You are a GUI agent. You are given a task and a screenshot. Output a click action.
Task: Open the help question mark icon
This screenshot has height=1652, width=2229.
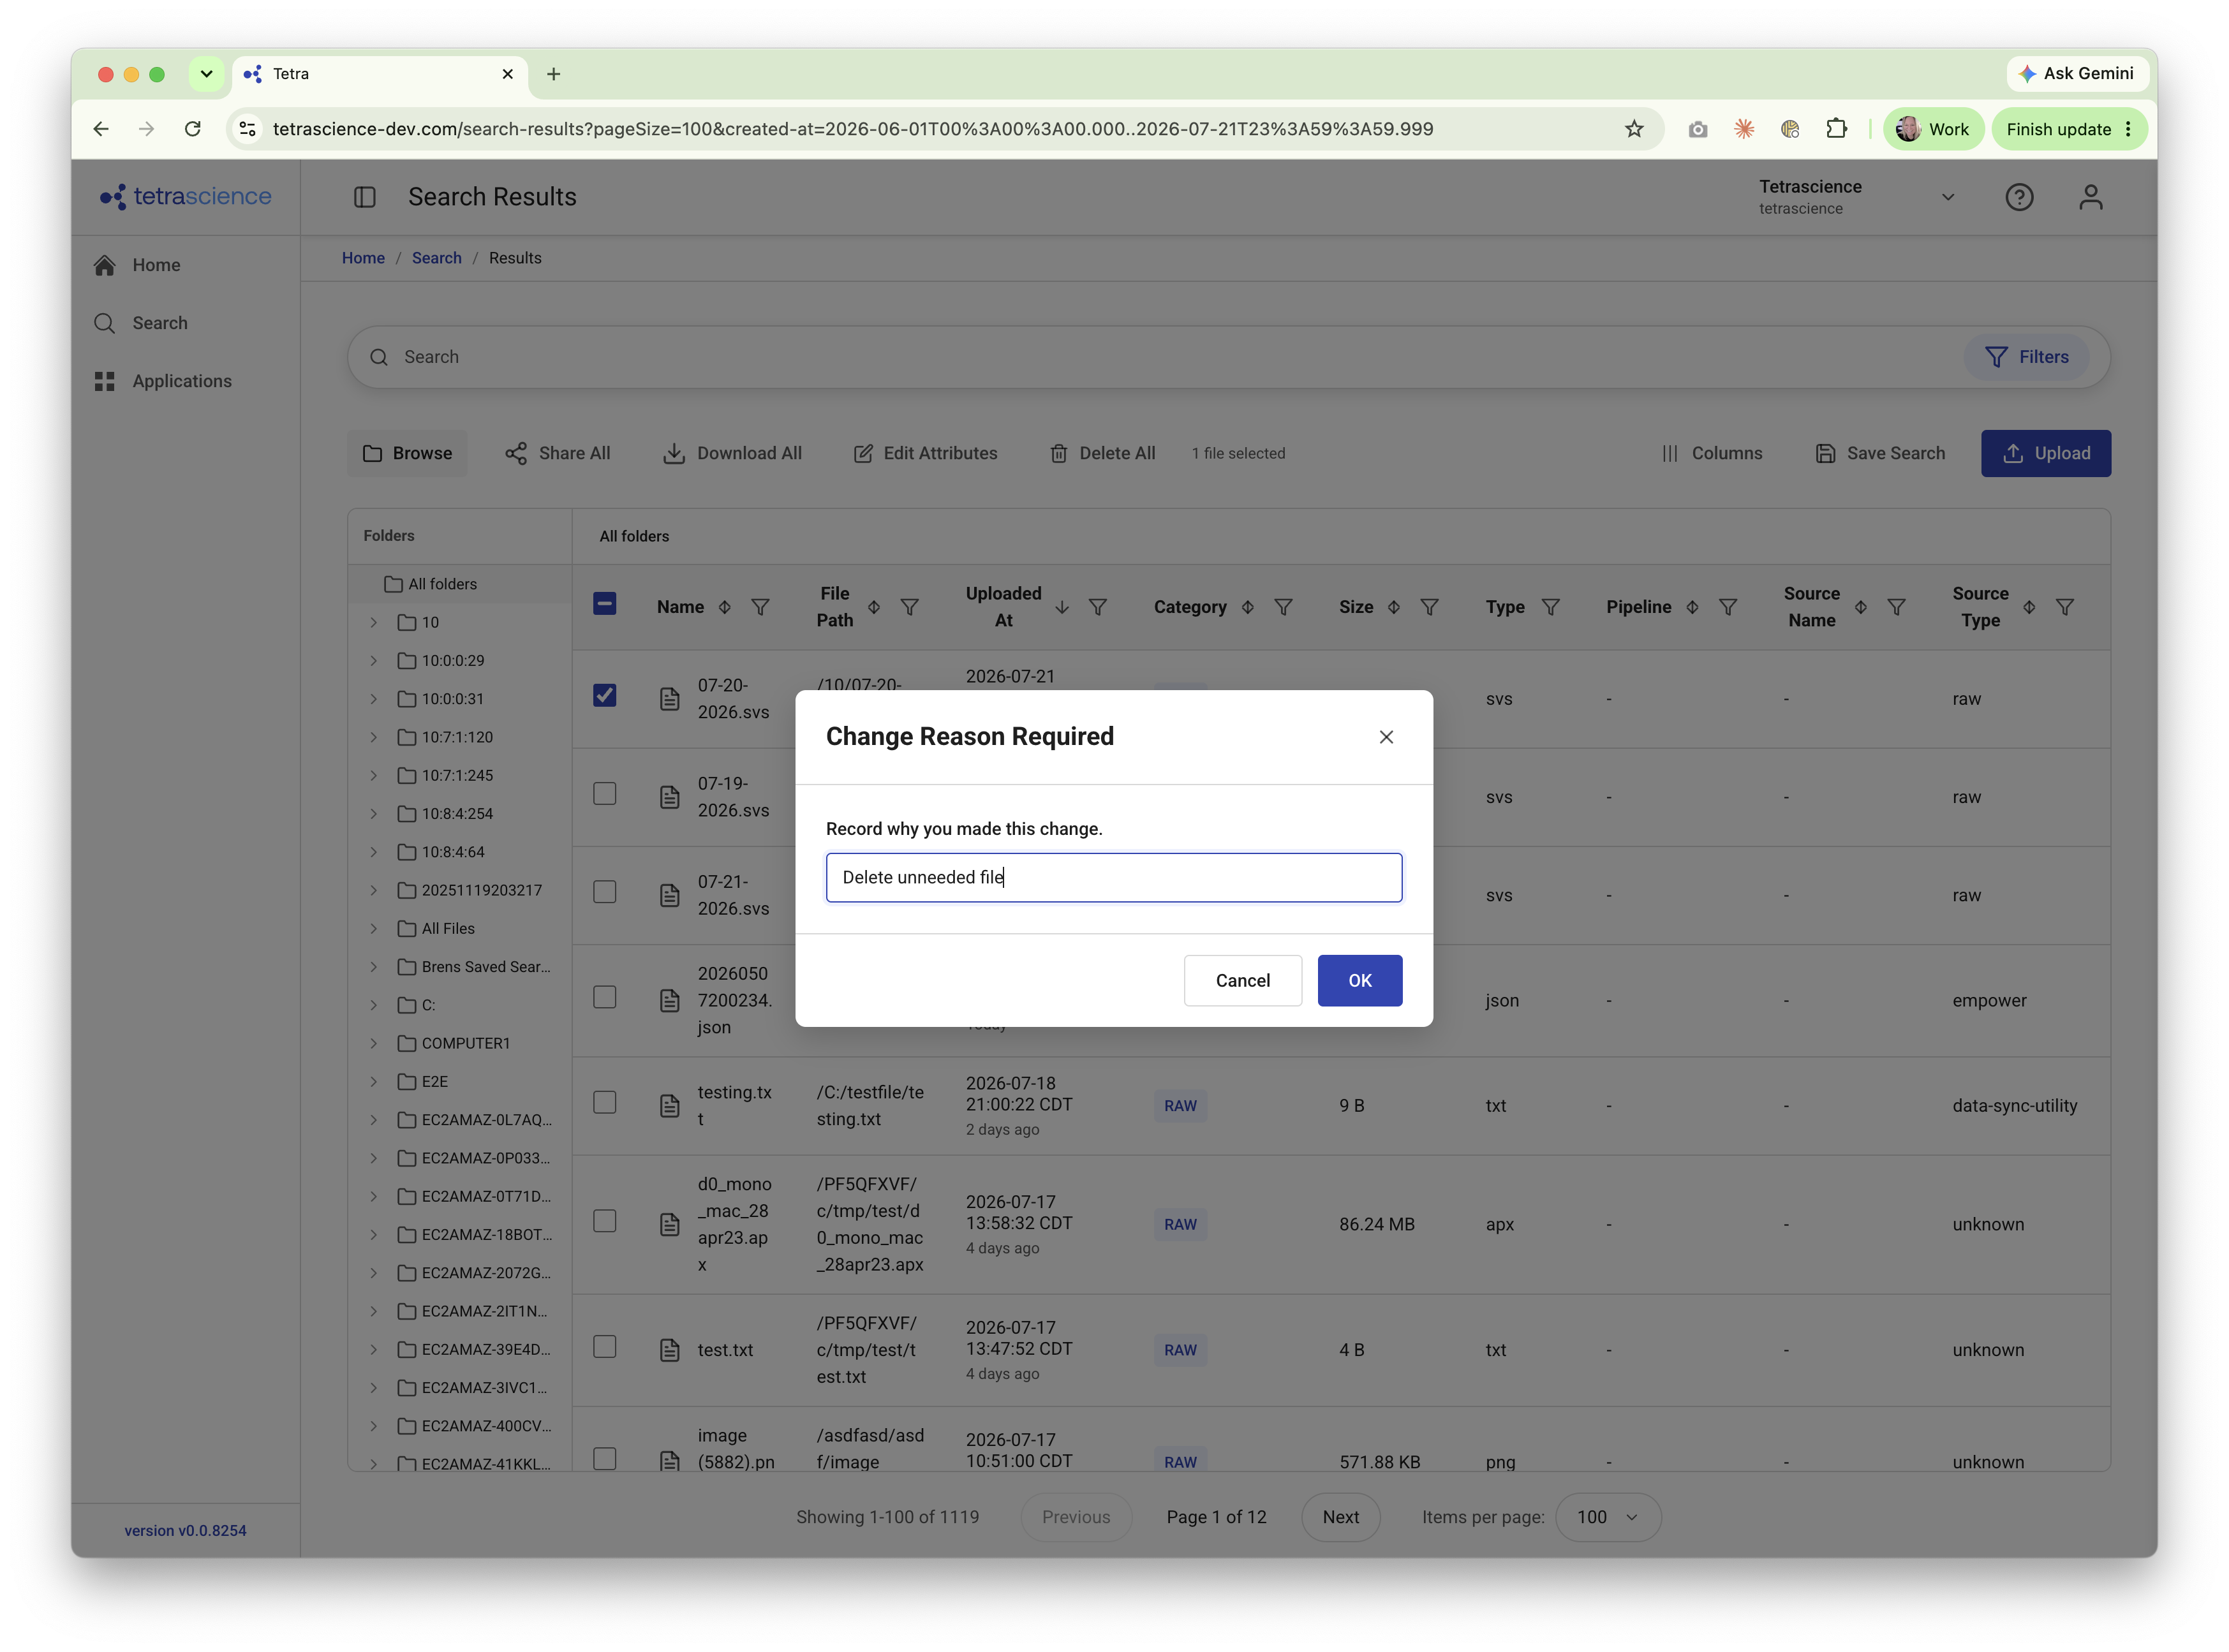point(2019,197)
